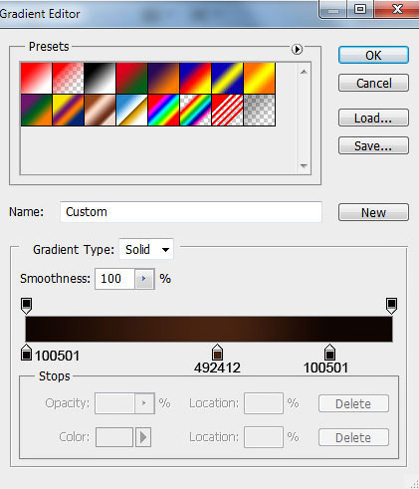Select the right color stop labeled 100501

click(x=329, y=353)
